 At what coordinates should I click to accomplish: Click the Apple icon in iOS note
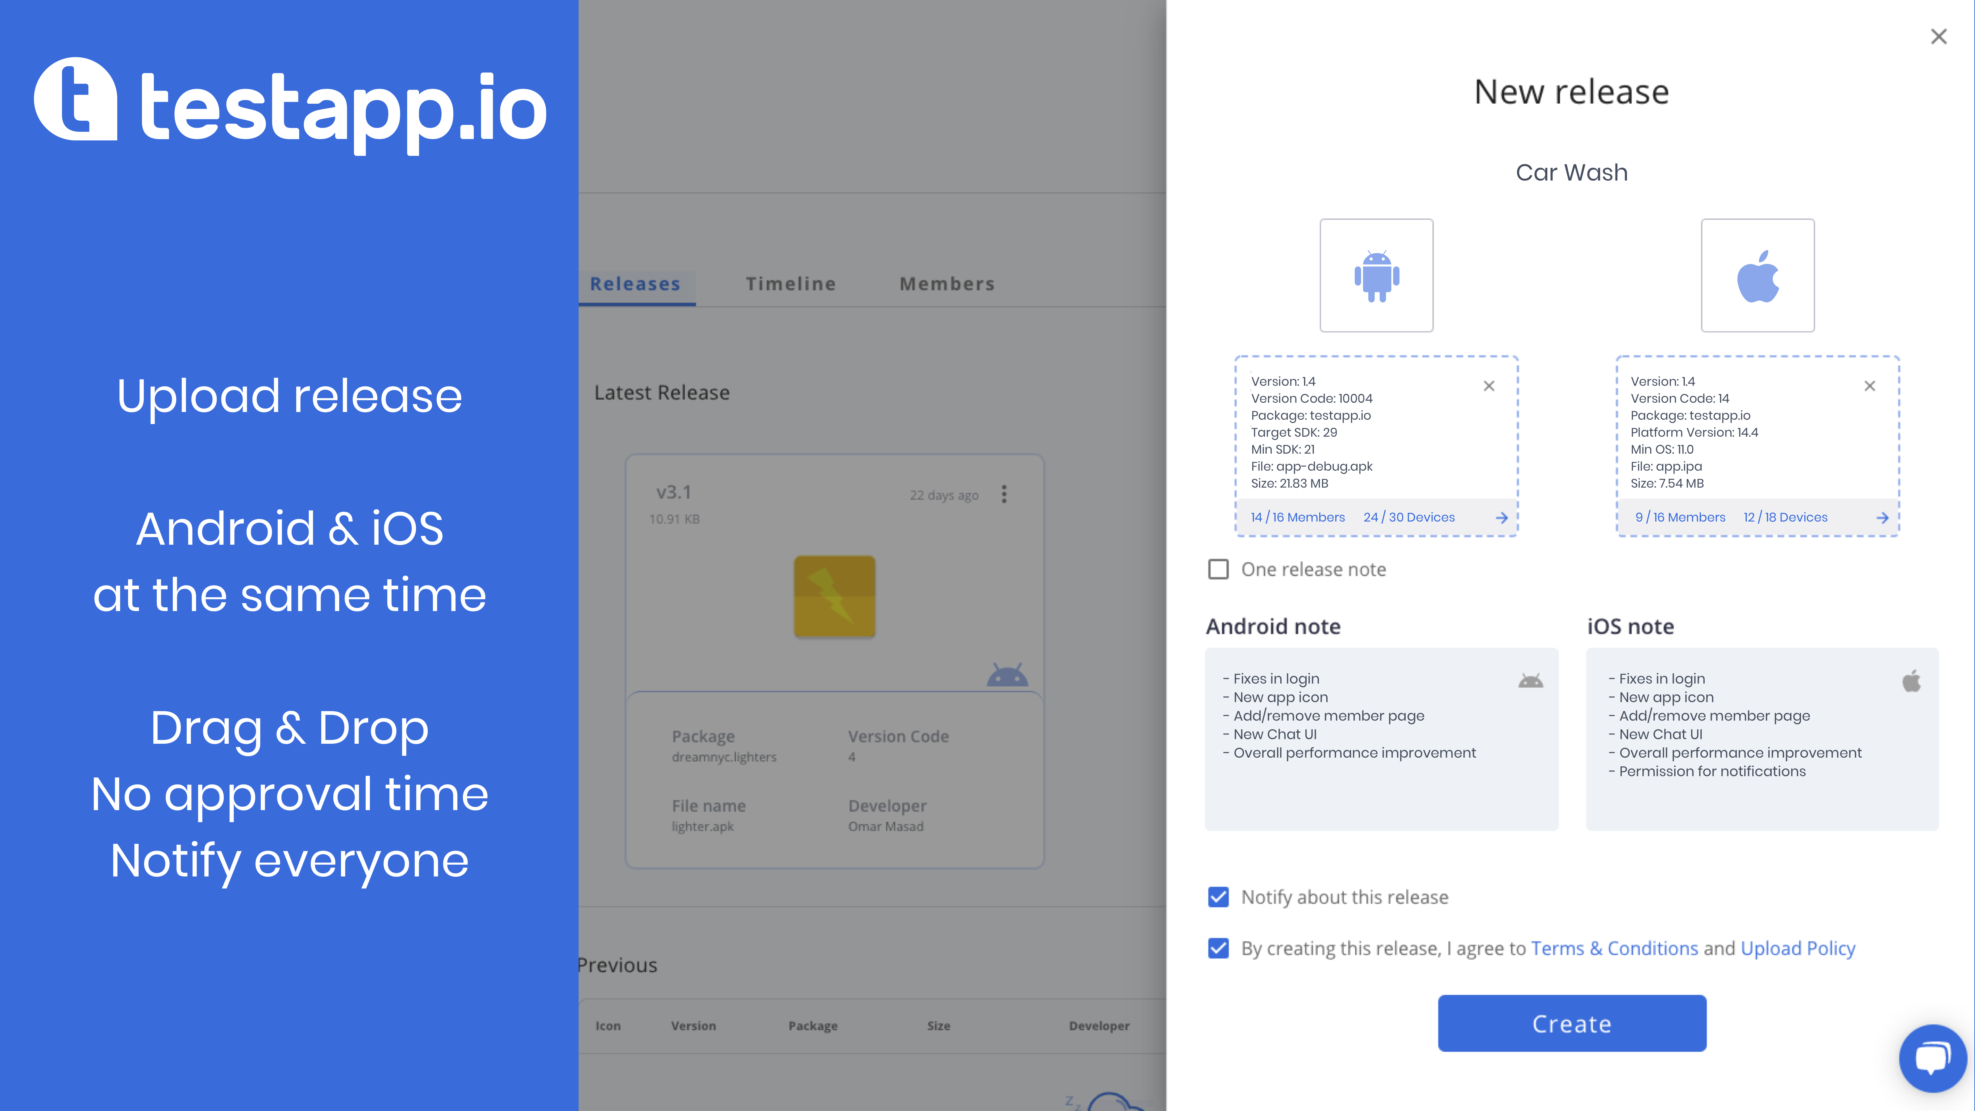click(1911, 681)
